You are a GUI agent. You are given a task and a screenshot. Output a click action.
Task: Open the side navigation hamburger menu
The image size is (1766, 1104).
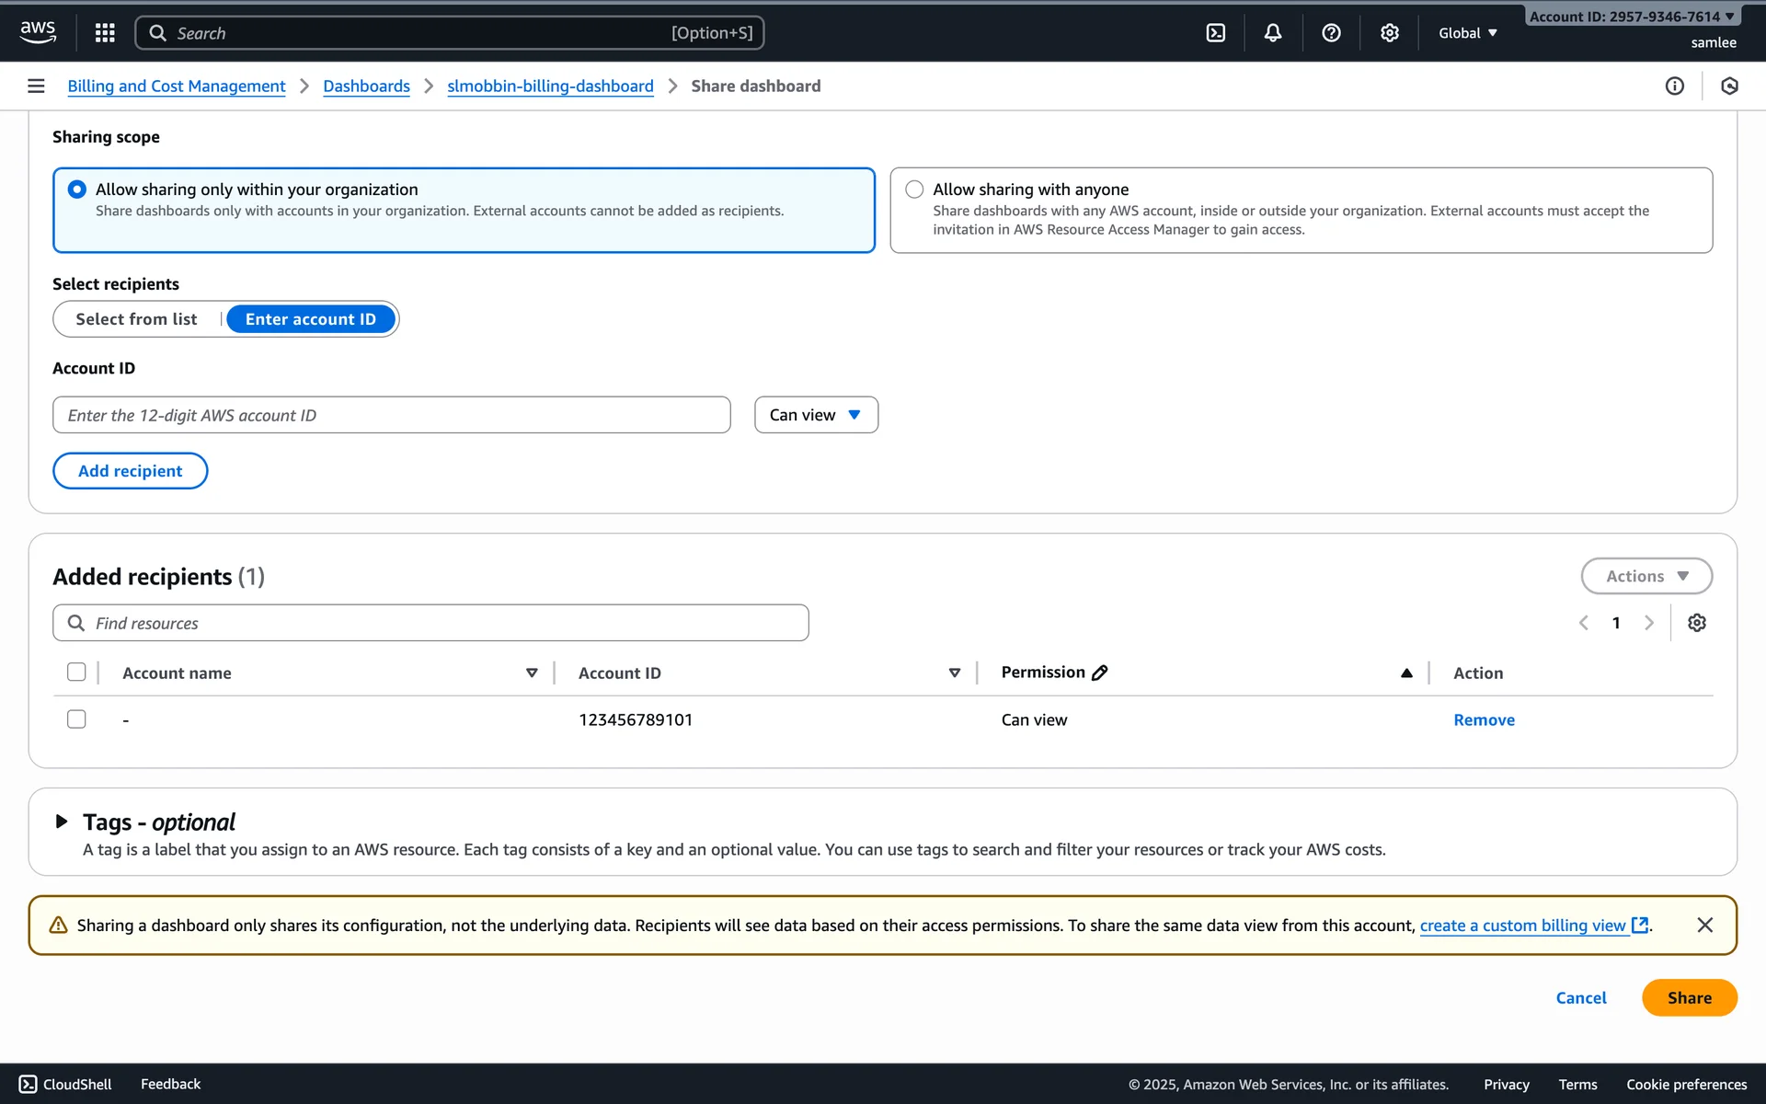pyautogui.click(x=36, y=86)
